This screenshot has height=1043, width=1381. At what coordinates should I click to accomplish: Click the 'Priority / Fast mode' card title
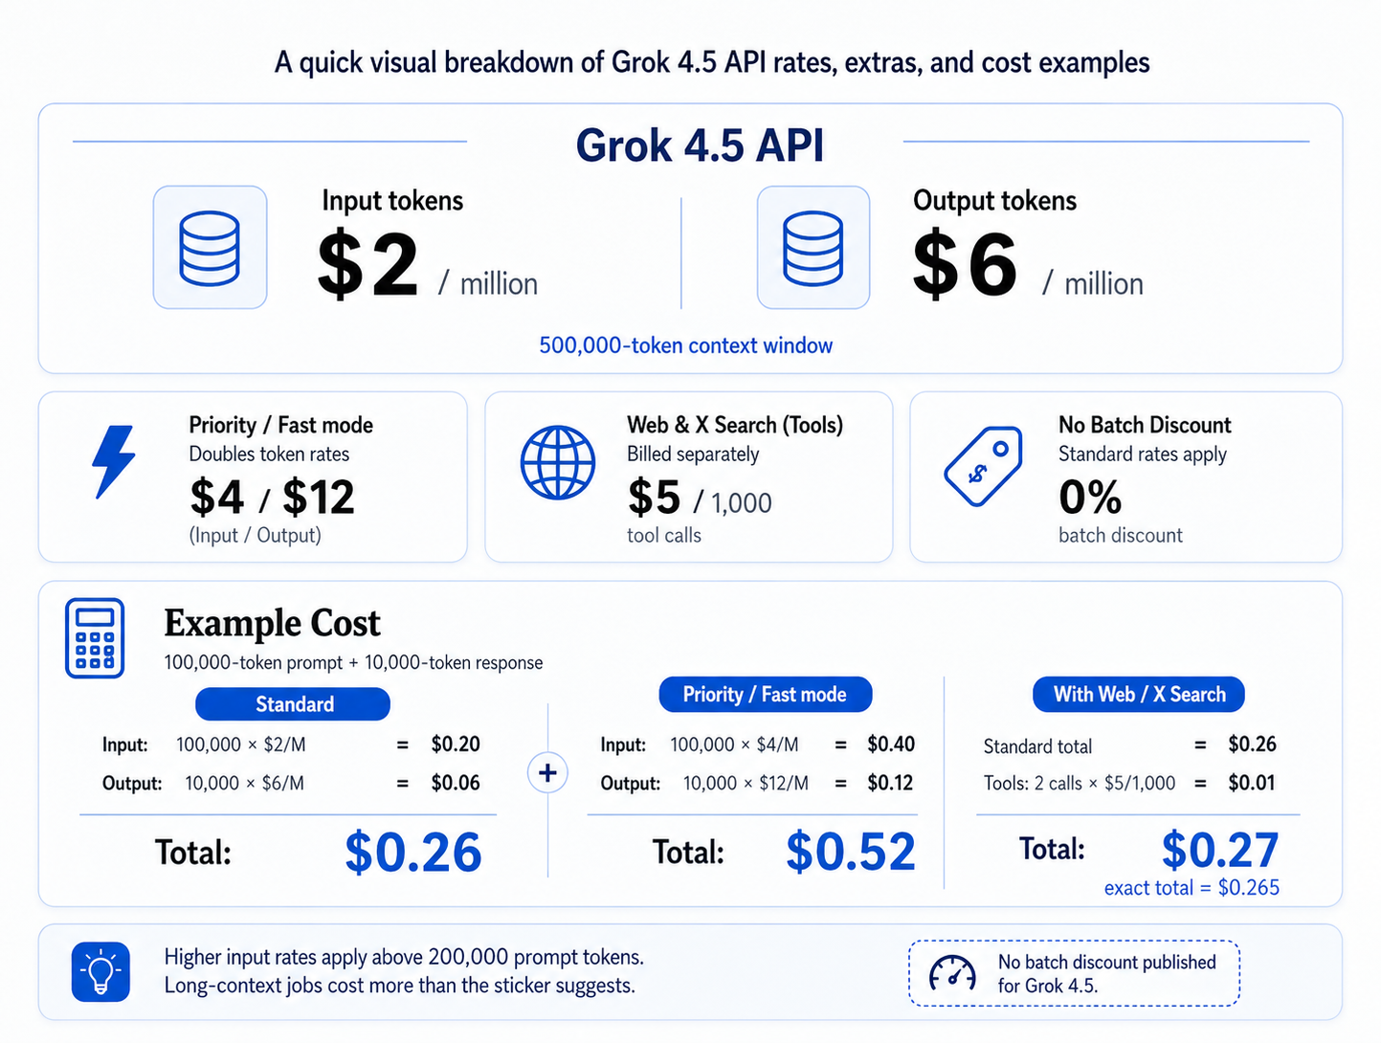(x=280, y=425)
